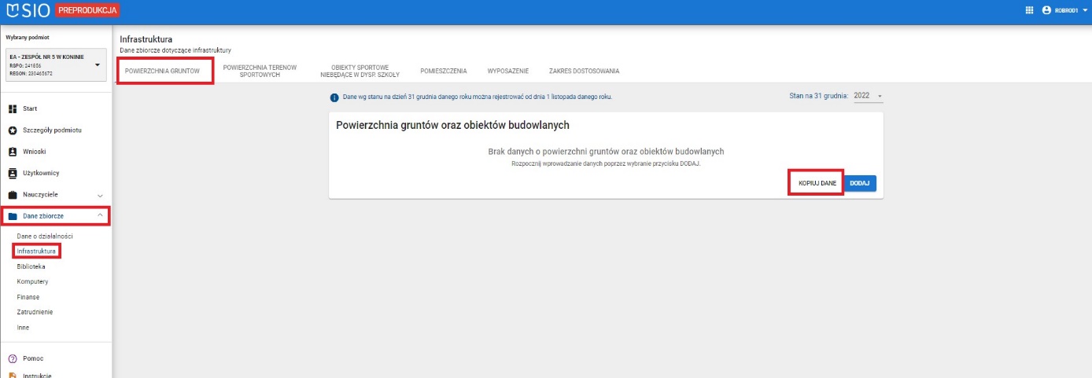Image resolution: width=1092 pixels, height=378 pixels.
Task: Click the blue info icon near notice
Action: [x=334, y=97]
